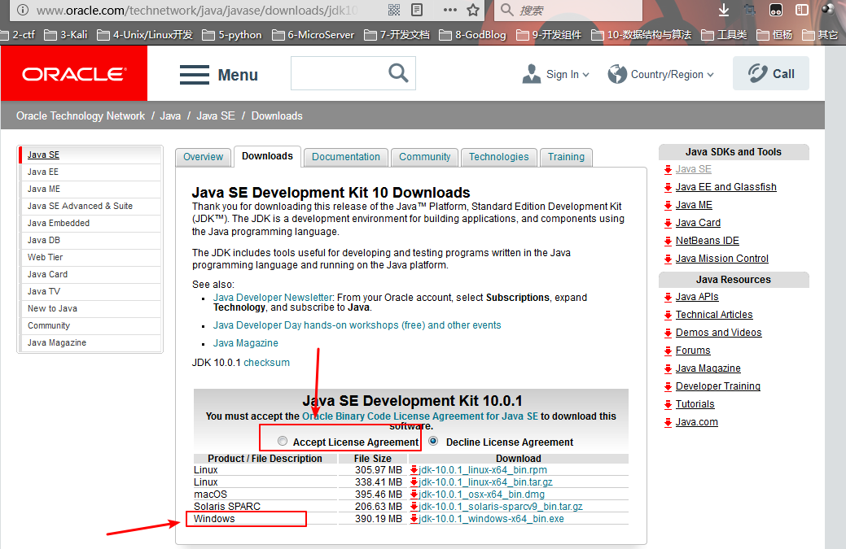This screenshot has height=549, width=846.
Task: Bookmark page with the star icon
Action: (472, 10)
